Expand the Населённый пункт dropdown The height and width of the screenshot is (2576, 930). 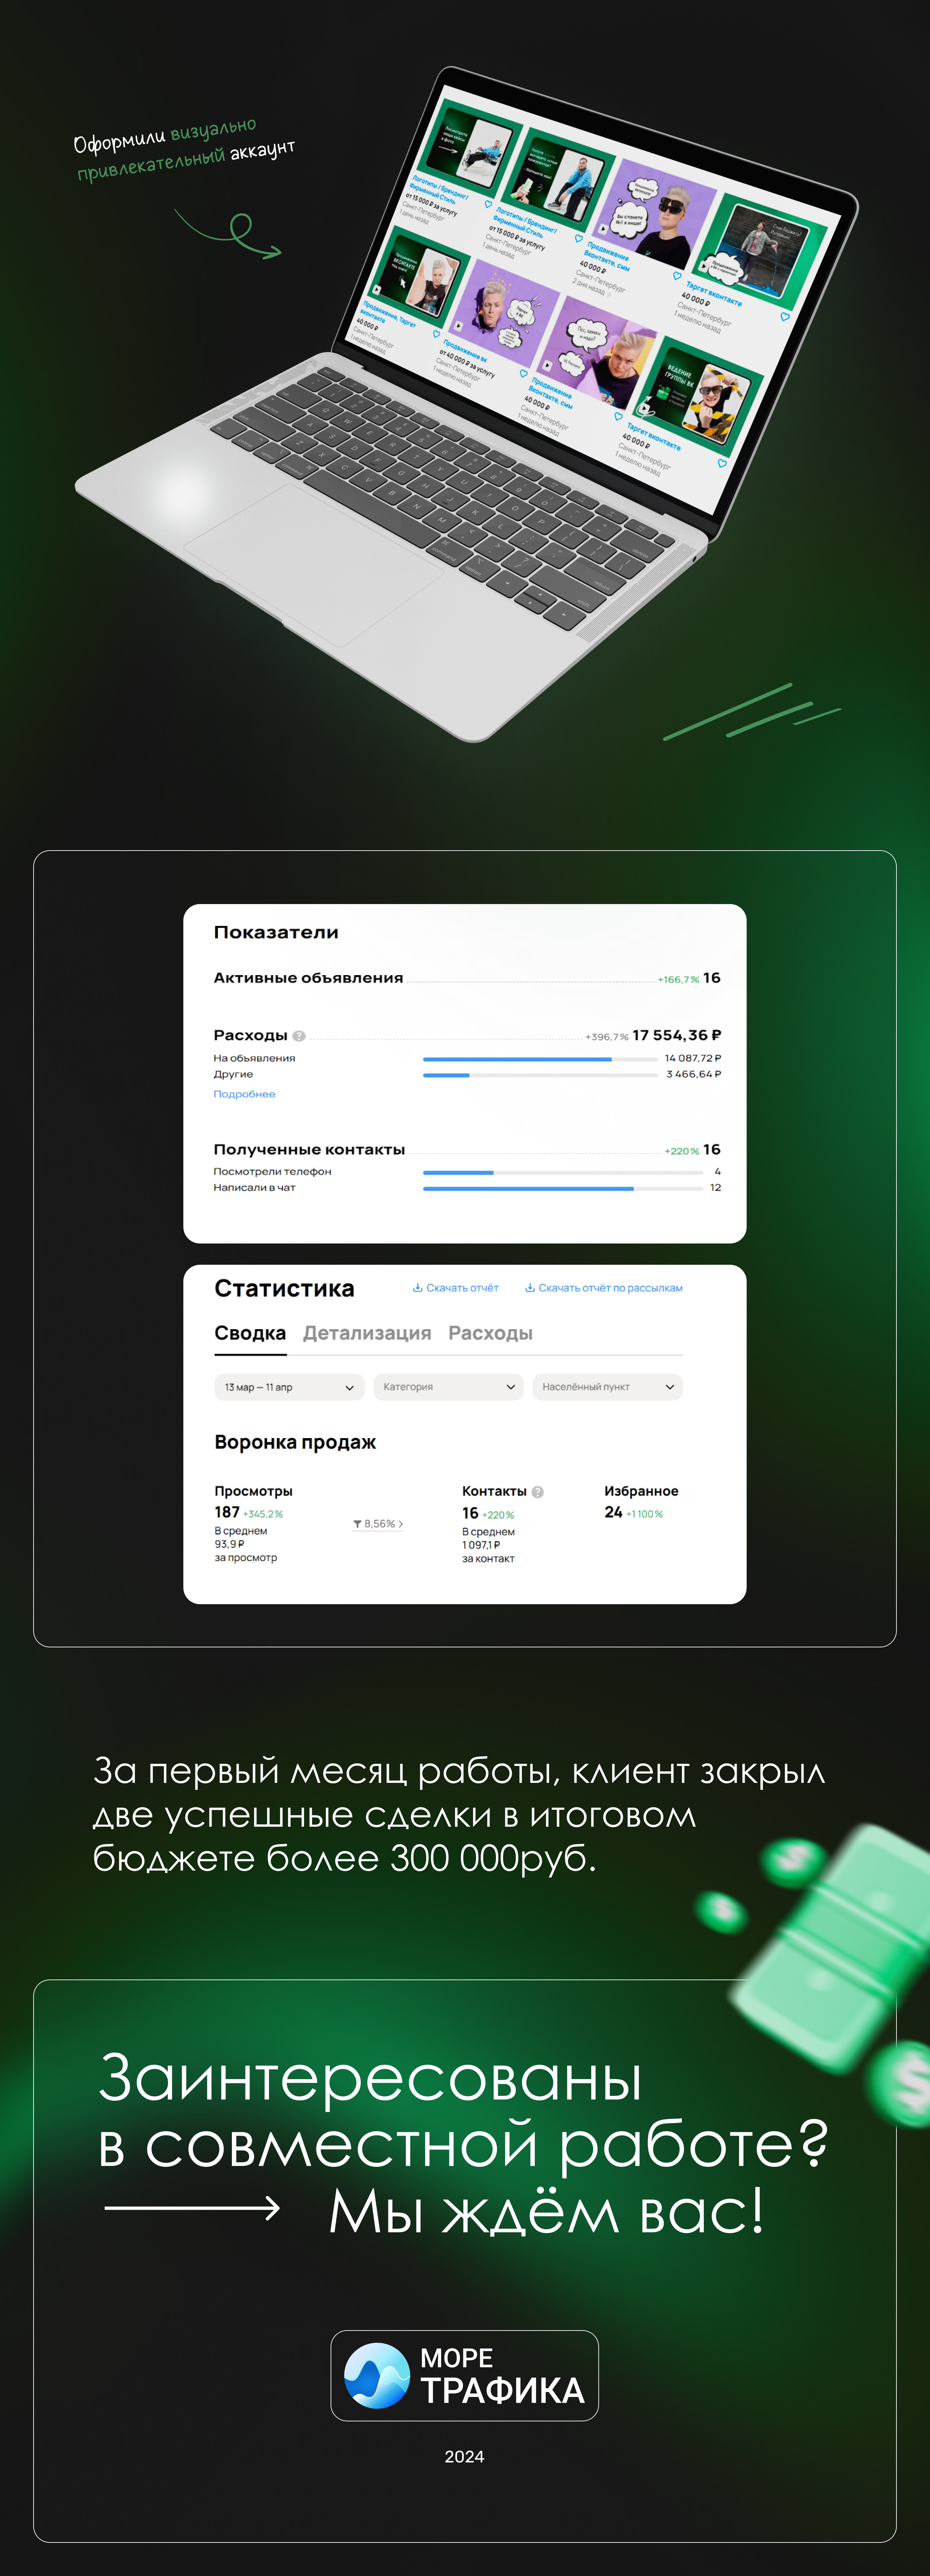click(607, 1387)
